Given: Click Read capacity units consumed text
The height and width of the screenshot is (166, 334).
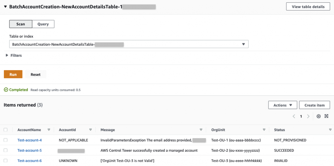Looking at the screenshot, I should coord(55,90).
